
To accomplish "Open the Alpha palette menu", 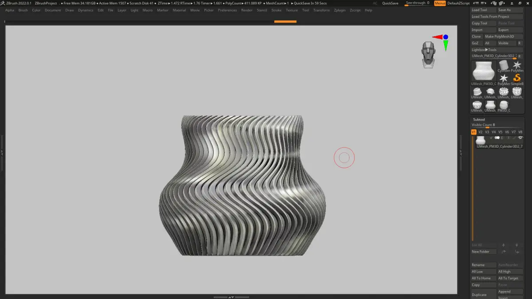I will click(10, 10).
